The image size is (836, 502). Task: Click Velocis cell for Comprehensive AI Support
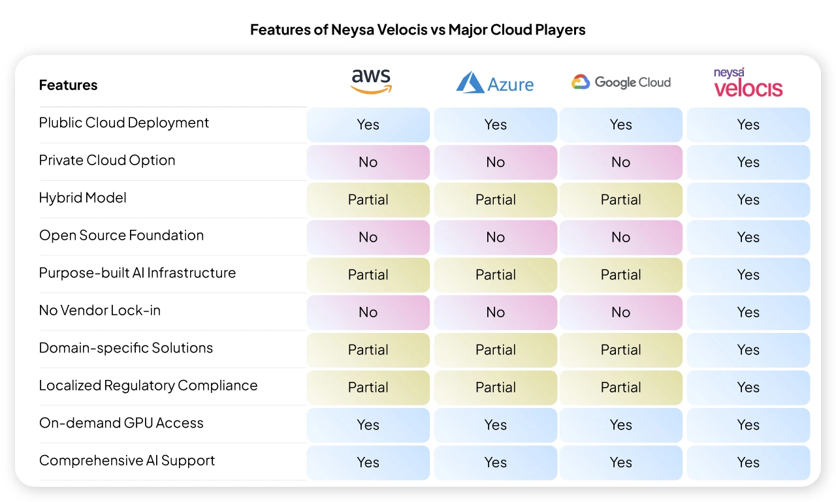(748, 463)
